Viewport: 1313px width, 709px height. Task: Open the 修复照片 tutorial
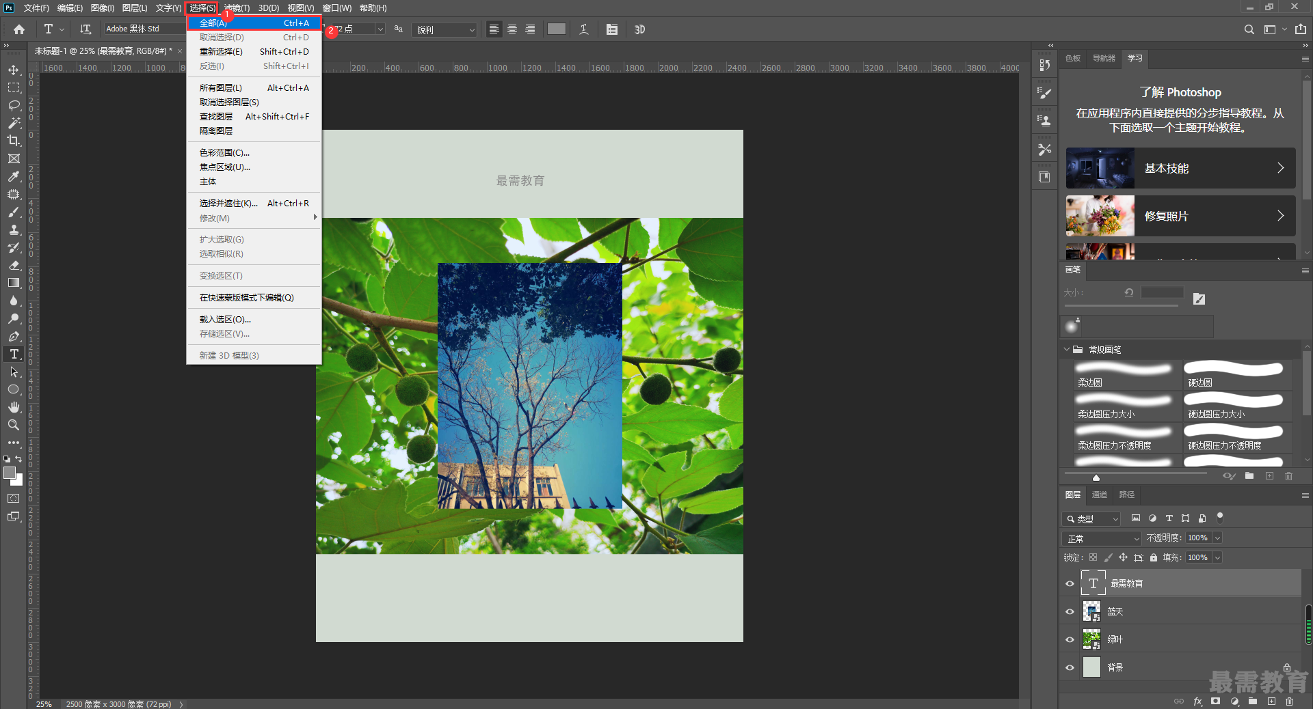[x=1180, y=216]
